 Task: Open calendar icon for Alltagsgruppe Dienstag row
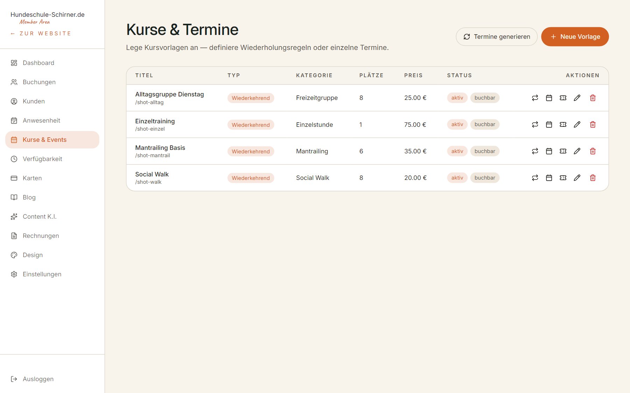[549, 98]
